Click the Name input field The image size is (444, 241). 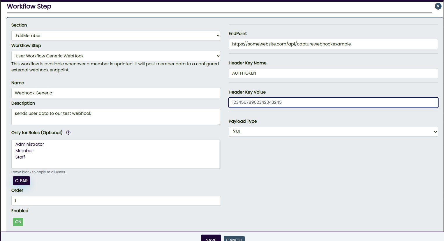[116, 93]
